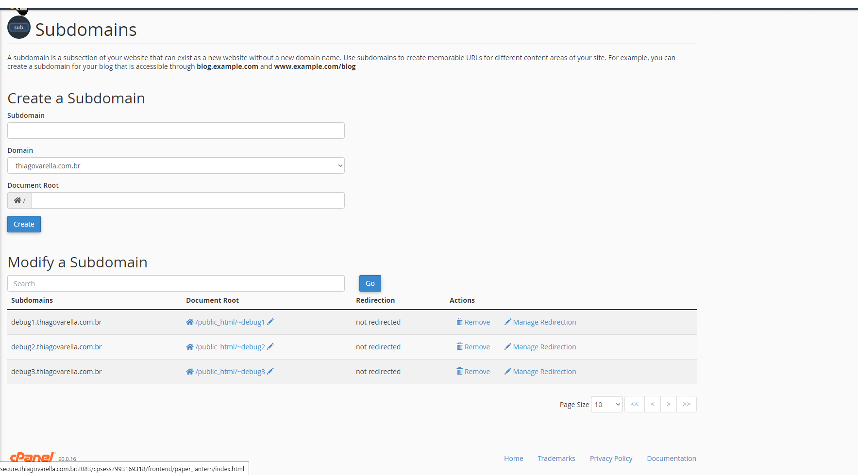Remove the debug2 subdomain link
The width and height of the screenshot is (858, 475).
coord(477,347)
